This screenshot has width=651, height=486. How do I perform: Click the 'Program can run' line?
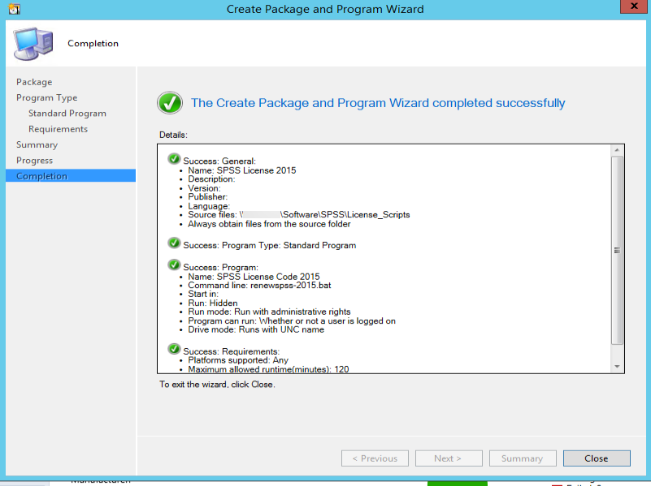[292, 321]
